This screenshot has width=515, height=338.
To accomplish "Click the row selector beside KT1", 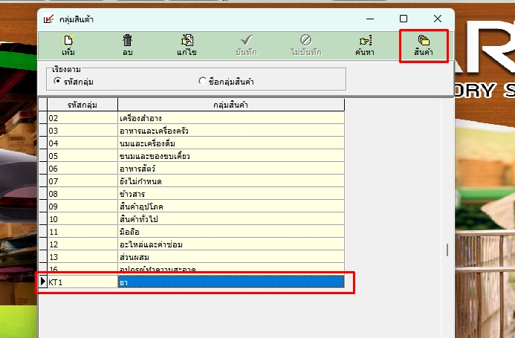I will pos(43,282).
